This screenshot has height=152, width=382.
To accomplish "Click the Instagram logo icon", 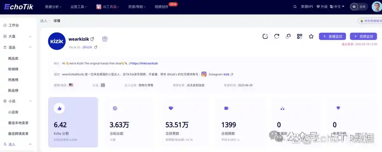I will click(x=204, y=74).
